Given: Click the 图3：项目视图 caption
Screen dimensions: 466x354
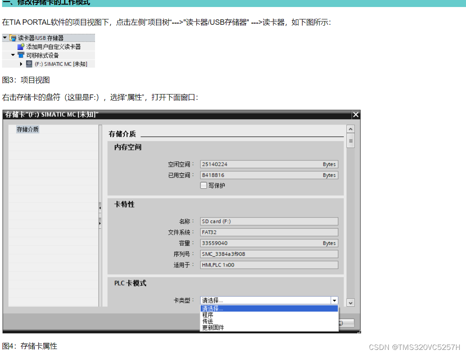Looking at the screenshot, I should coord(26,80).
